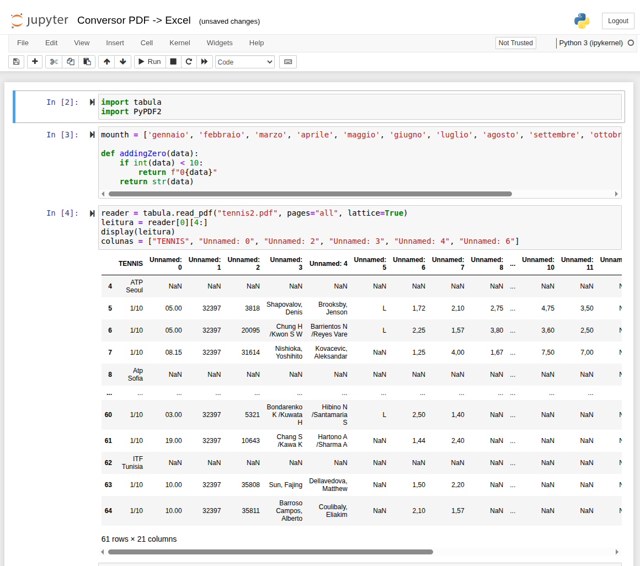Click the save and checkpoint icon
The height and width of the screenshot is (566, 640).
coord(16,62)
